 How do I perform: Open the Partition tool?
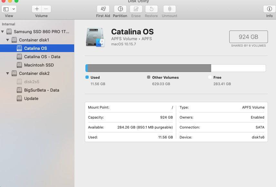(x=120, y=9)
